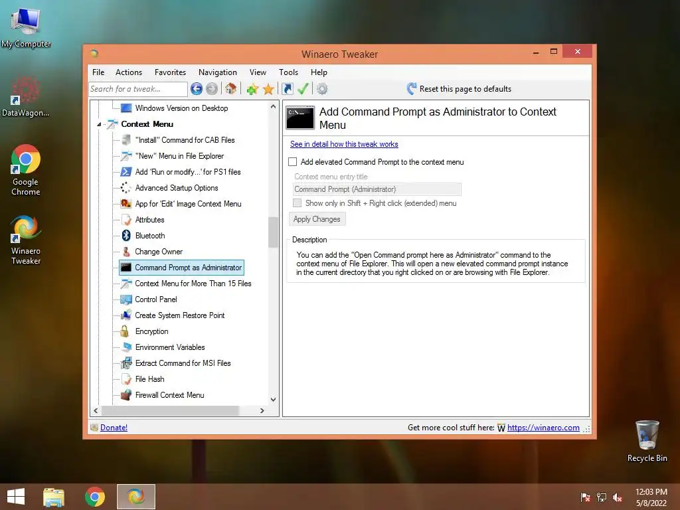680x510 pixels.
Task: Select Add 'Run or modify...' for PS1 files
Action: 188,172
